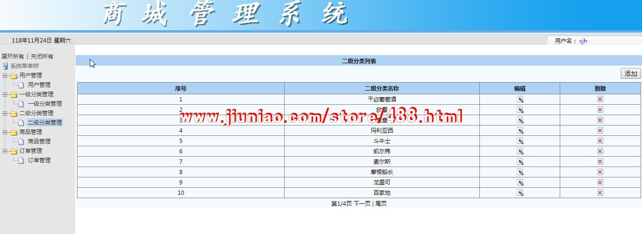This screenshot has height=234, width=642.
Task: Click the 二级分类列表 title bar
Action: click(x=359, y=61)
